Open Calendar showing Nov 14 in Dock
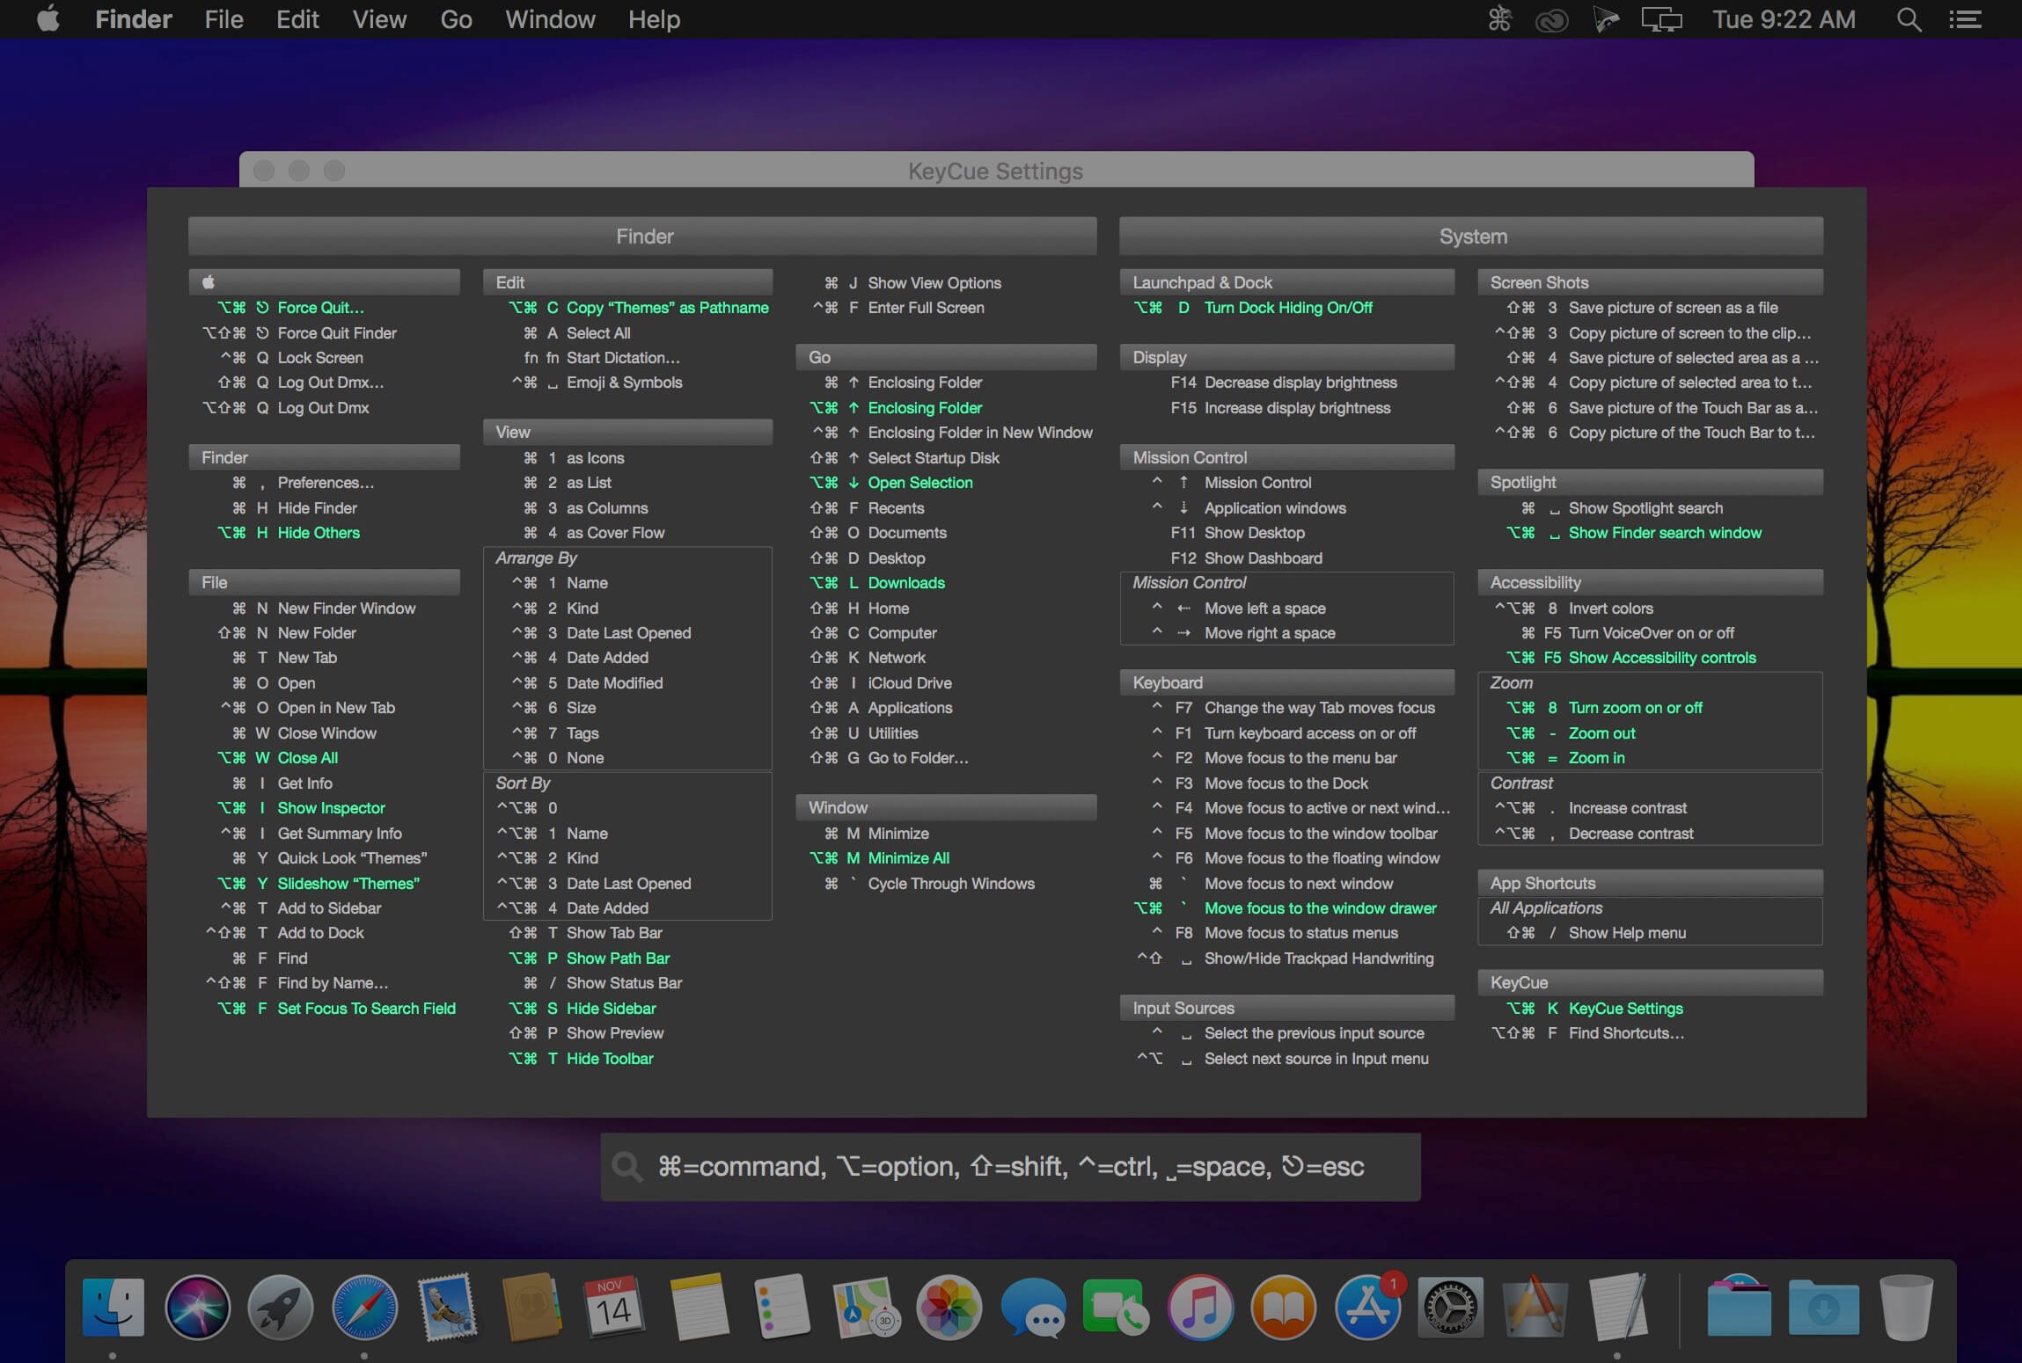Viewport: 2022px width, 1363px height. point(615,1308)
